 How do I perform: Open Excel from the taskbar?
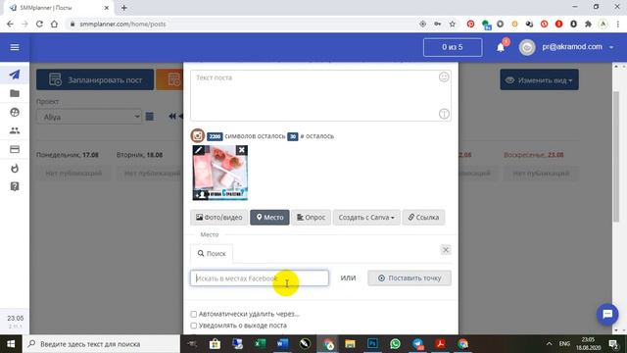tap(260, 344)
